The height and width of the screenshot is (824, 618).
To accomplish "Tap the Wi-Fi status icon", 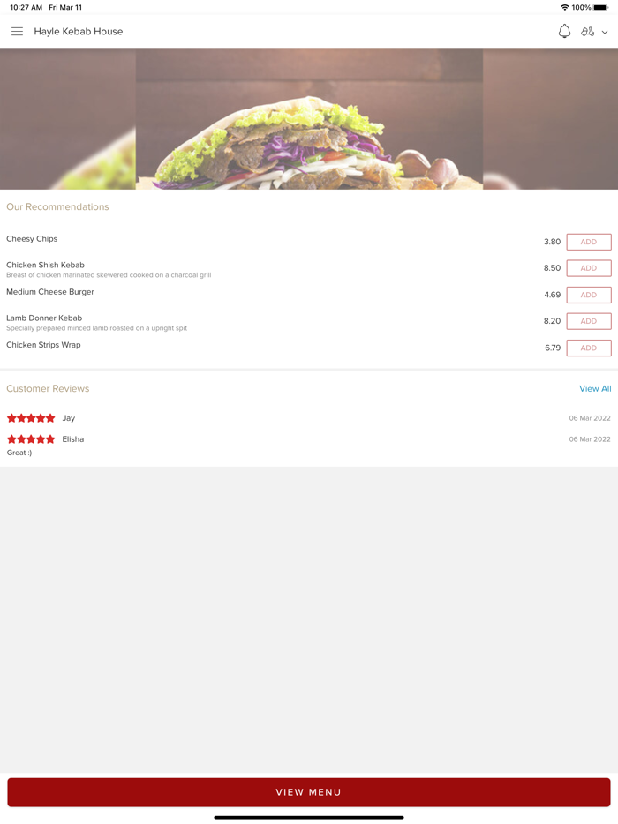I will click(x=565, y=7).
